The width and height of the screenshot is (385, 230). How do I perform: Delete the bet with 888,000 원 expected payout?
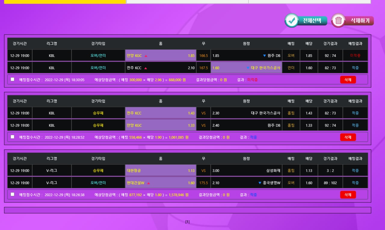(x=348, y=79)
